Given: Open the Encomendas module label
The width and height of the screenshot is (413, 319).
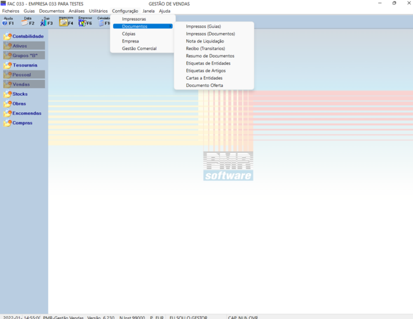Looking at the screenshot, I should pos(27,113).
